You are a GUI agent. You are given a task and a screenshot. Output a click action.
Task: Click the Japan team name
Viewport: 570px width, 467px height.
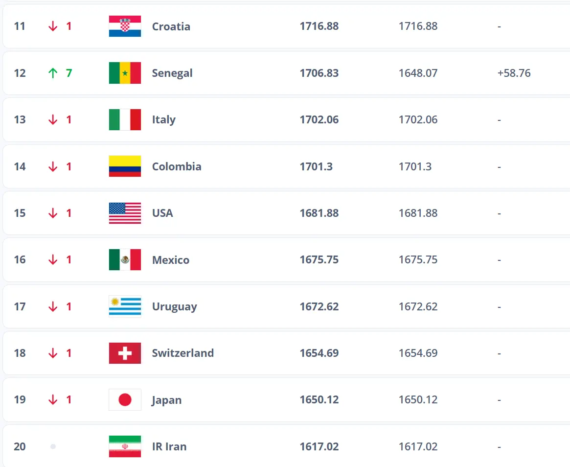[166, 400]
